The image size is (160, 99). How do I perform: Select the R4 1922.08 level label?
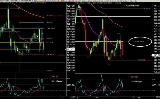coord(49,22)
